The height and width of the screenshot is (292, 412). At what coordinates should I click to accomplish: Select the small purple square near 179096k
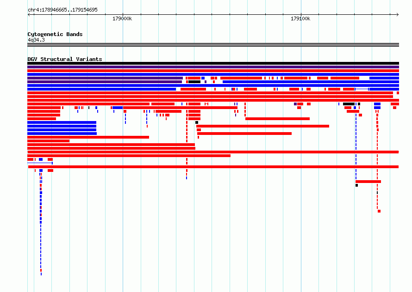point(295,104)
